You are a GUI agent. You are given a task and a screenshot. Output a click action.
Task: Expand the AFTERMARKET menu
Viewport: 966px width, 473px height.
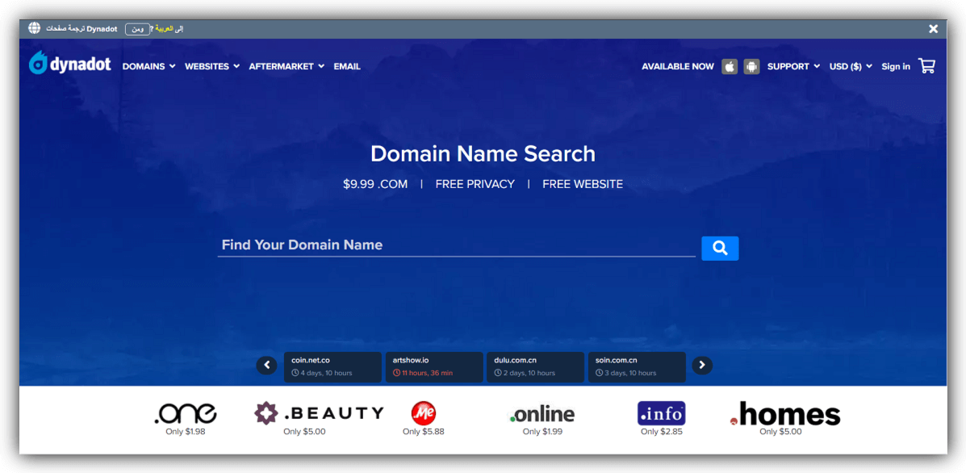[286, 66]
